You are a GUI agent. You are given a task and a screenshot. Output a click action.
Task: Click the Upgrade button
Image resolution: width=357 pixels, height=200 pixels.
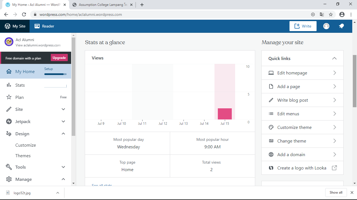(x=59, y=58)
